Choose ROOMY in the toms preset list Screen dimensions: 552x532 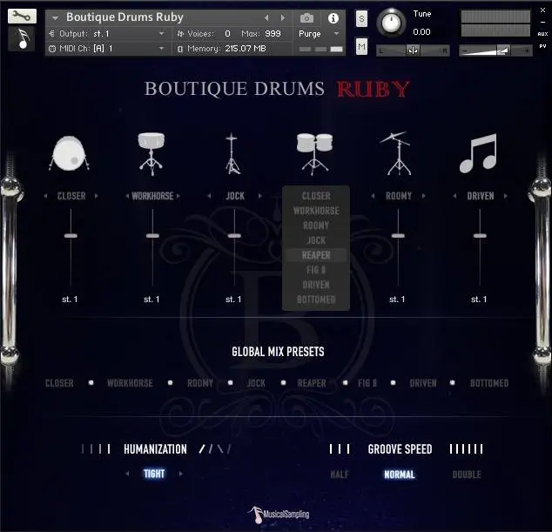pyautogui.click(x=316, y=226)
